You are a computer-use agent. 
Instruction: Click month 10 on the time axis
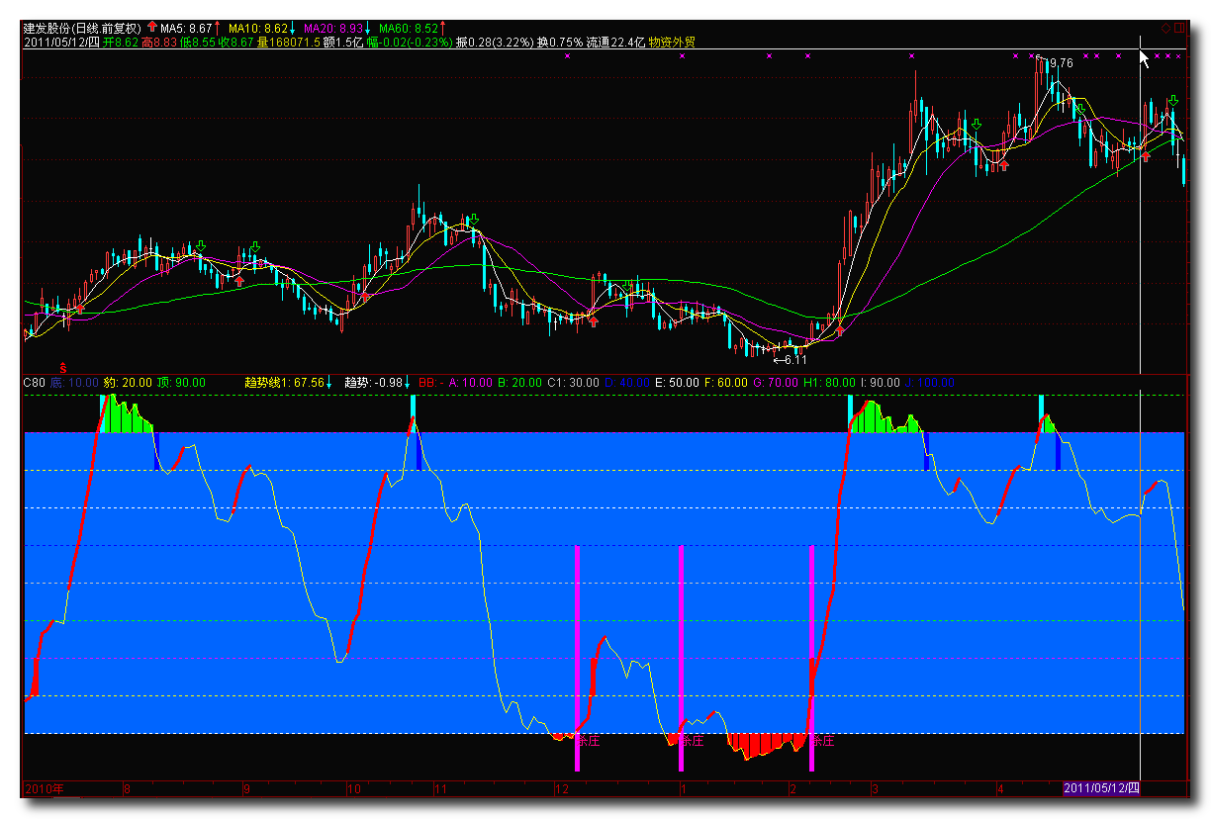(x=353, y=789)
